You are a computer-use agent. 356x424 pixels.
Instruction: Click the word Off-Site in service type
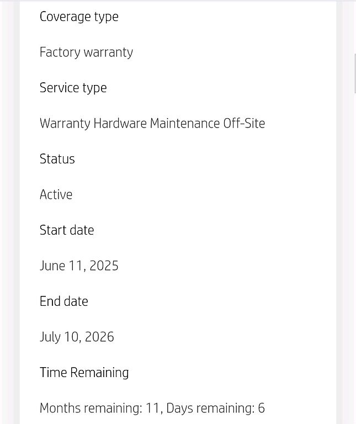pyautogui.click(x=244, y=124)
